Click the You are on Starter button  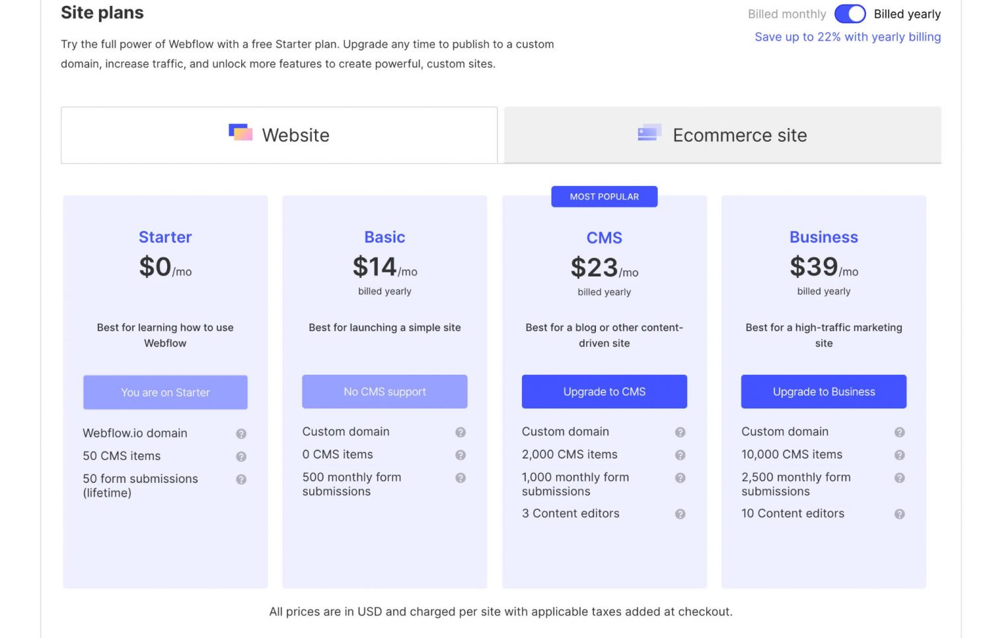pyautogui.click(x=165, y=393)
